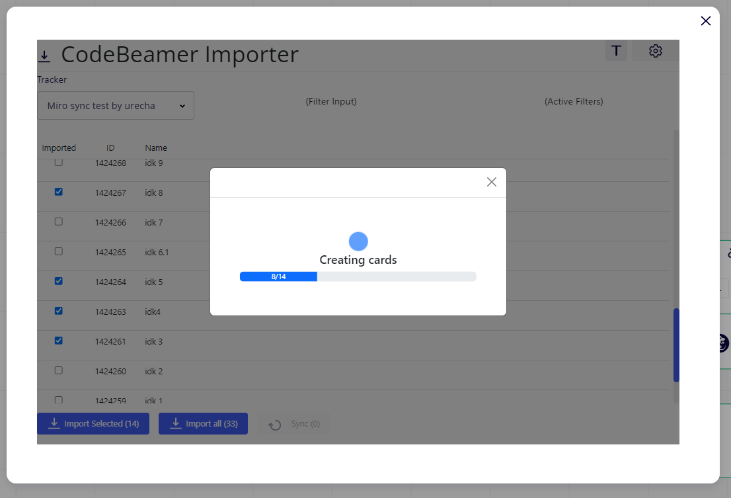Click the Imported column header

(59, 148)
